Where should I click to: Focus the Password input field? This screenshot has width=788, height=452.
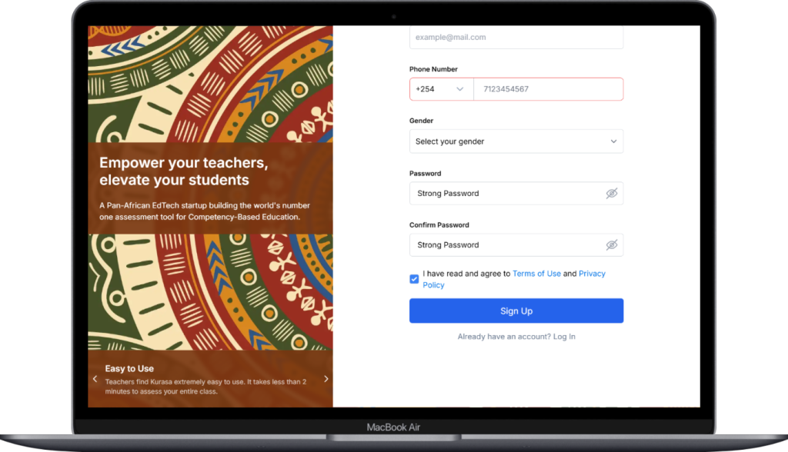(x=516, y=194)
